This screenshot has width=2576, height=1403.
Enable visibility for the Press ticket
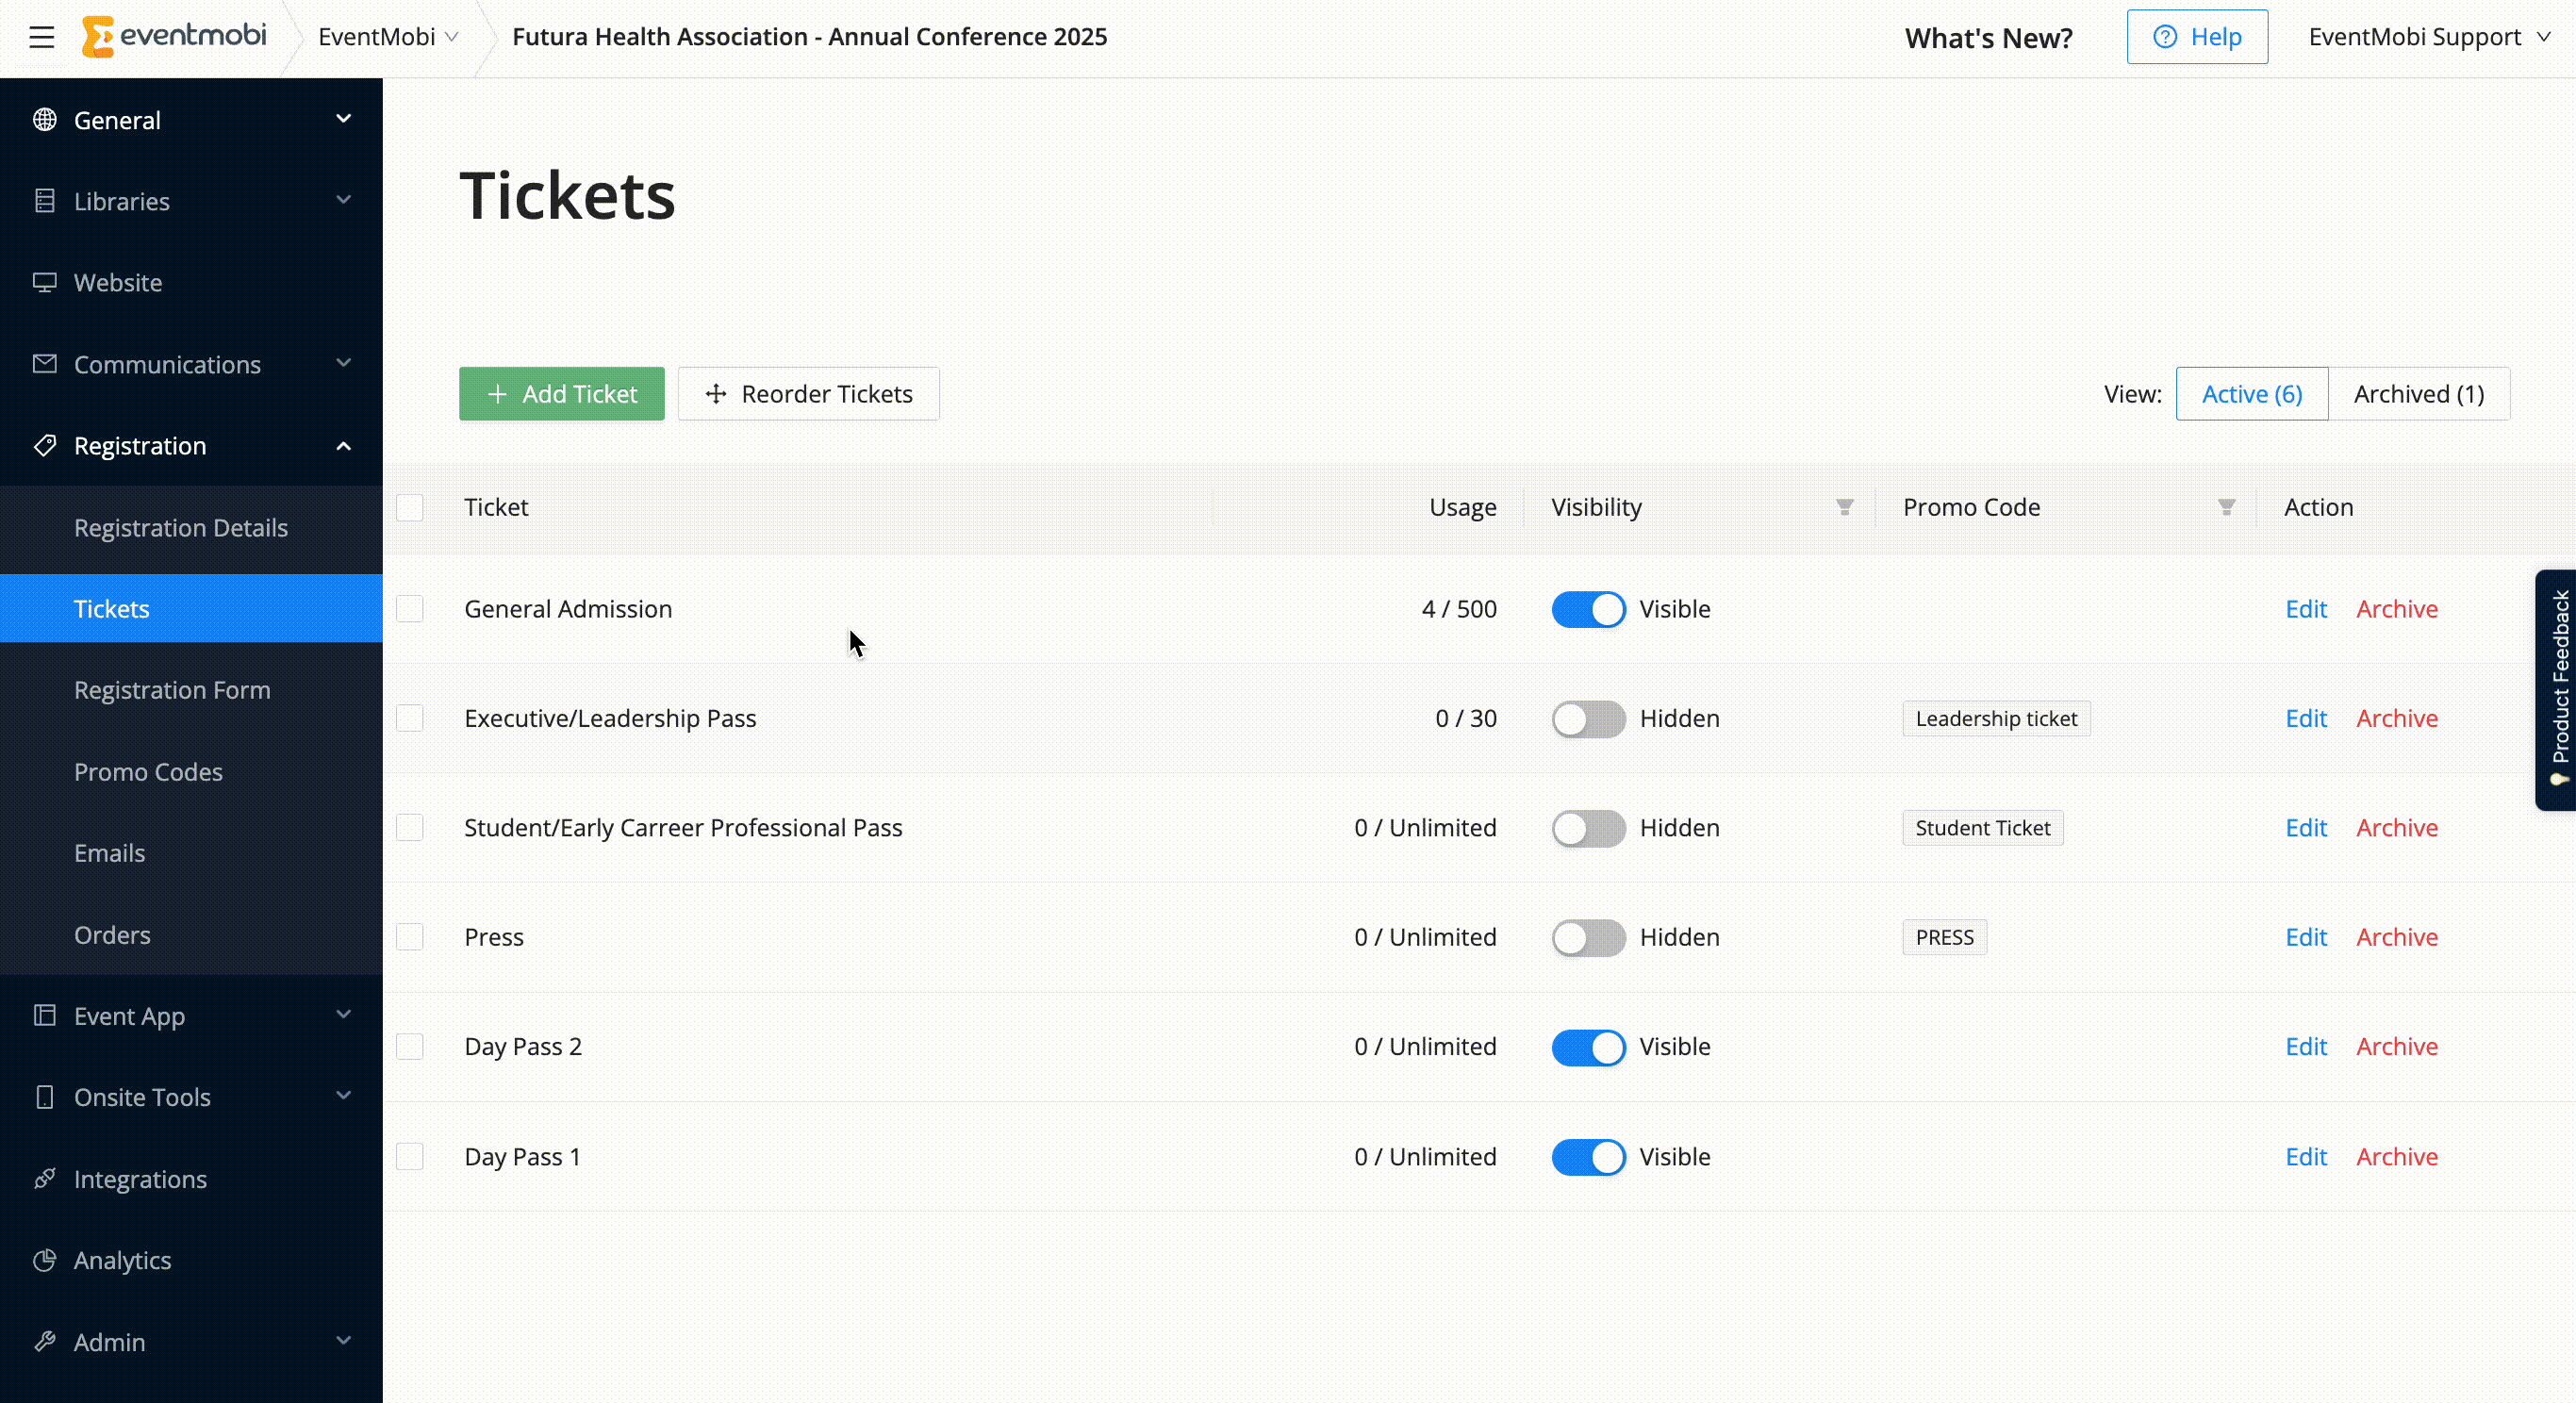[x=1588, y=937]
